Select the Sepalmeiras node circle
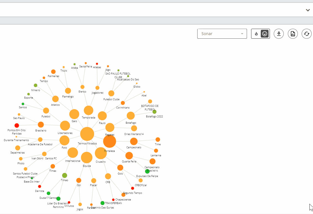This screenshot has width=313, height=214. point(18,148)
